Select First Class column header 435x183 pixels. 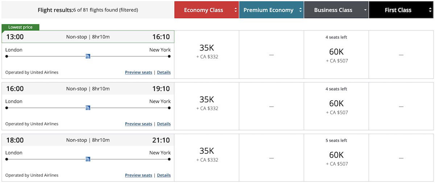click(401, 10)
